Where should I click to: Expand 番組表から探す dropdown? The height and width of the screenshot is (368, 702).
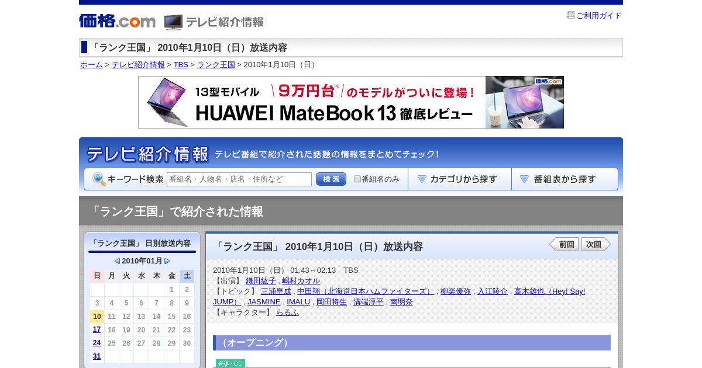pyautogui.click(x=565, y=179)
